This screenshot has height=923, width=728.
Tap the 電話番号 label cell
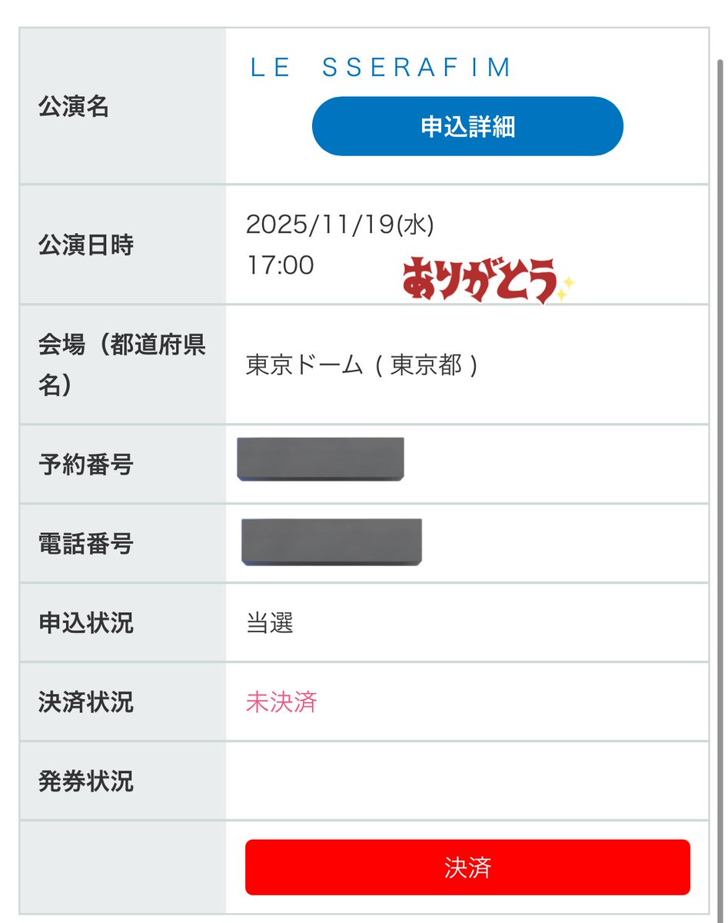pos(122,544)
